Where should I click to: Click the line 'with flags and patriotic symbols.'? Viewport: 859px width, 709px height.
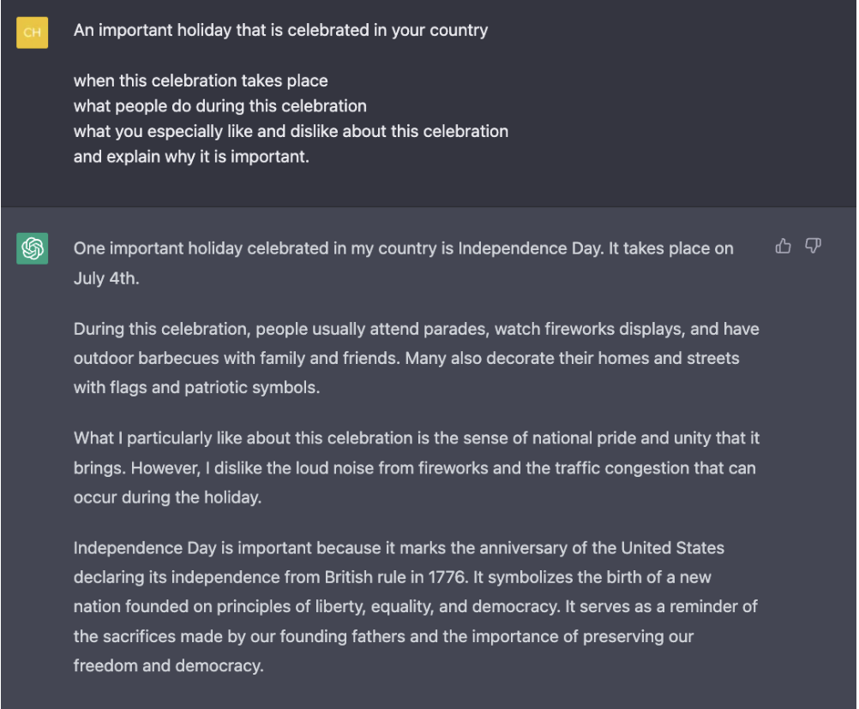click(x=196, y=388)
